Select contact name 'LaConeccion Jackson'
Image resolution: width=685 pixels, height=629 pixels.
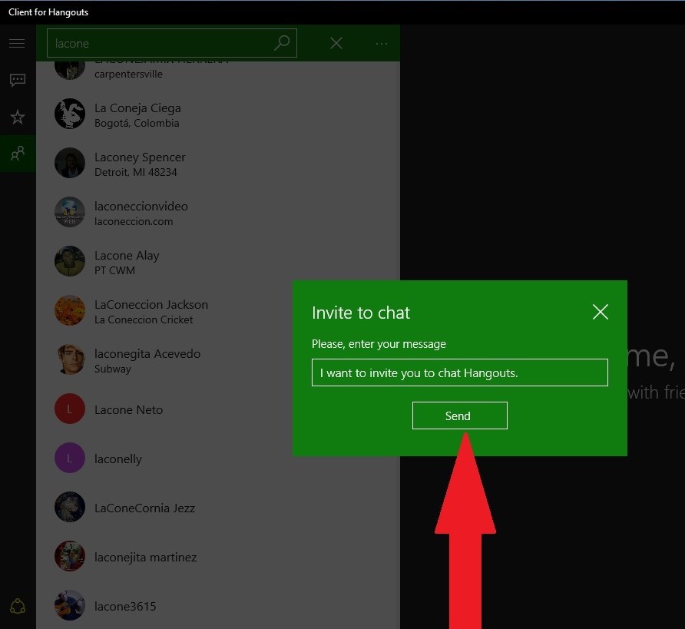point(151,304)
